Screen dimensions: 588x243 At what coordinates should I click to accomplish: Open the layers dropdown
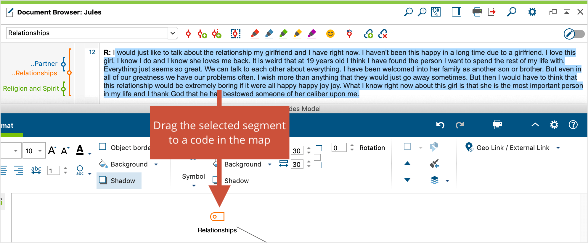[x=447, y=181]
